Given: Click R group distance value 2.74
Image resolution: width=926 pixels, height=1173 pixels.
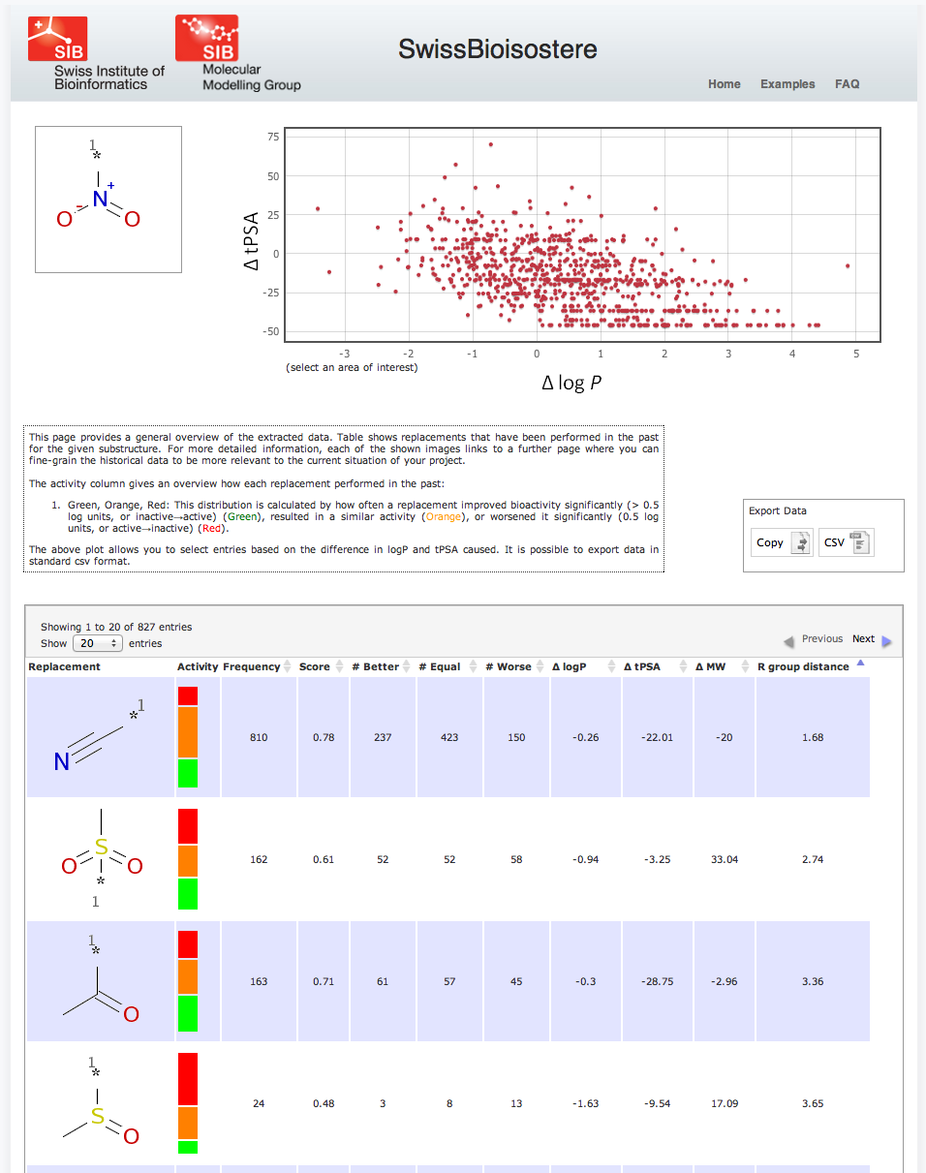Looking at the screenshot, I should pos(813,859).
